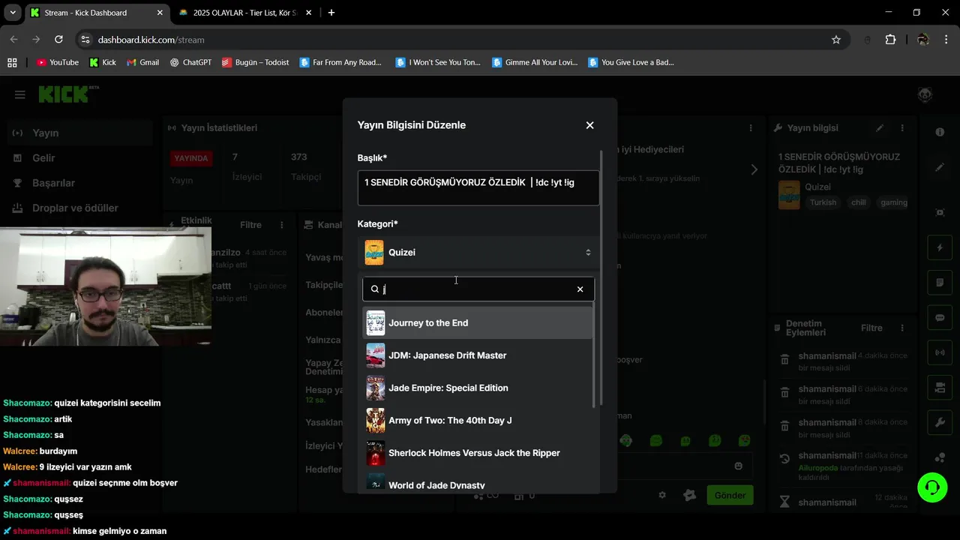
Task: Click the trash icon beside shamanismail 4 dakika önce
Action: (784, 360)
